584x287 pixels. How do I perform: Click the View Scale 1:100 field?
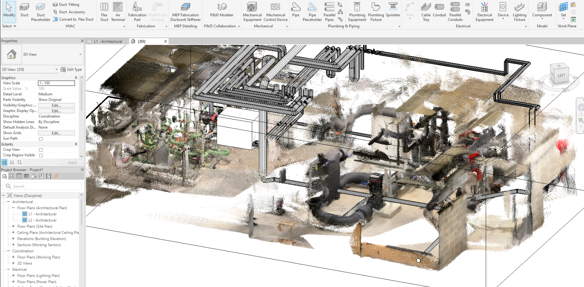(x=56, y=83)
